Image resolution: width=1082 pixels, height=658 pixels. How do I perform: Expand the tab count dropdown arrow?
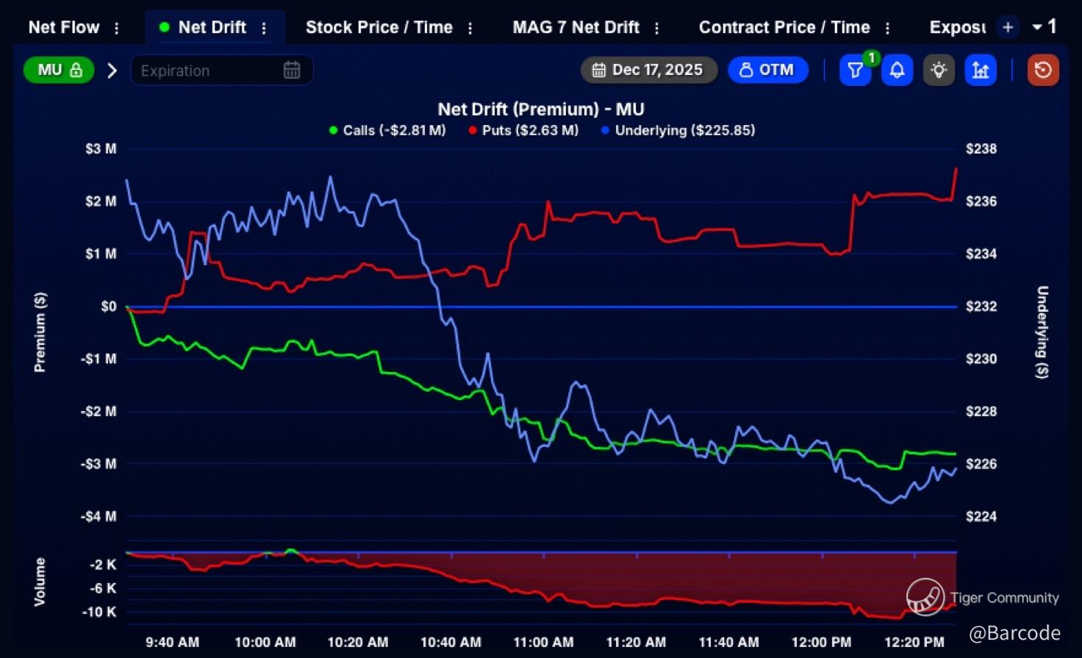point(1038,27)
